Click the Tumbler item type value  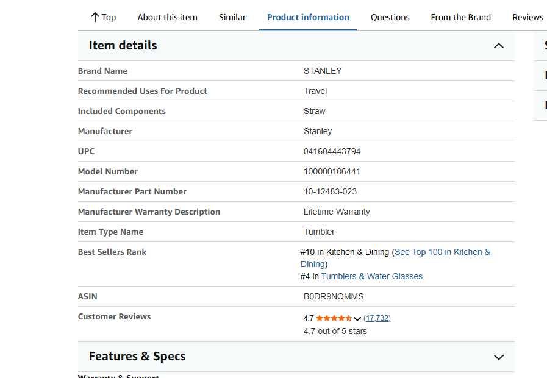[x=319, y=232]
